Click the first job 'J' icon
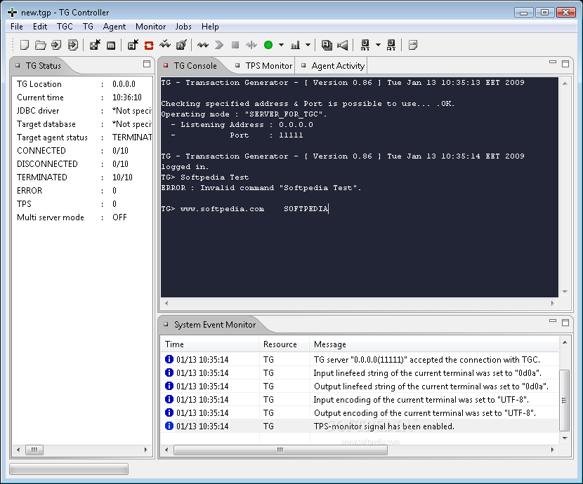 click(x=365, y=46)
